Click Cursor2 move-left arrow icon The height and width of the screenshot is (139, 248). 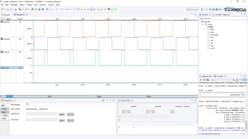point(148,112)
